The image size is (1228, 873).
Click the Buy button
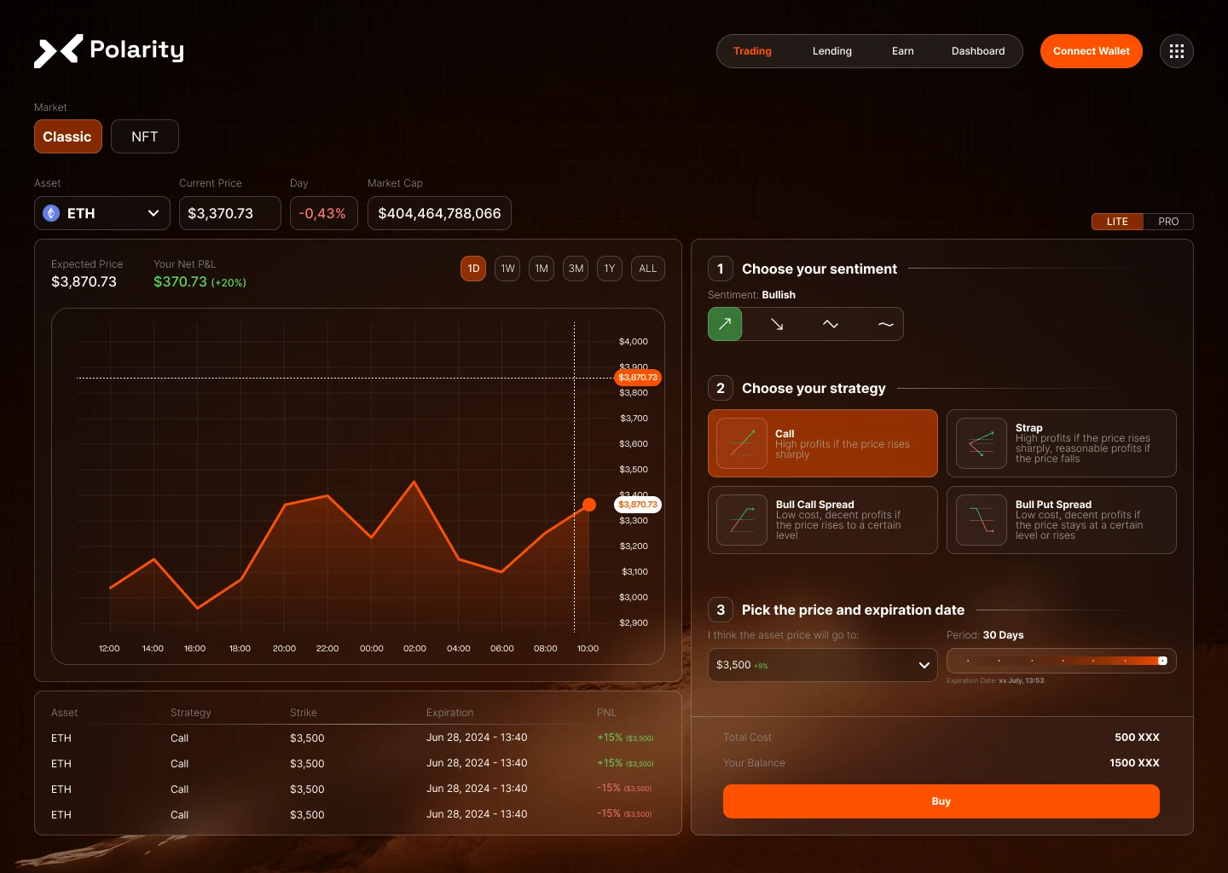(x=941, y=801)
